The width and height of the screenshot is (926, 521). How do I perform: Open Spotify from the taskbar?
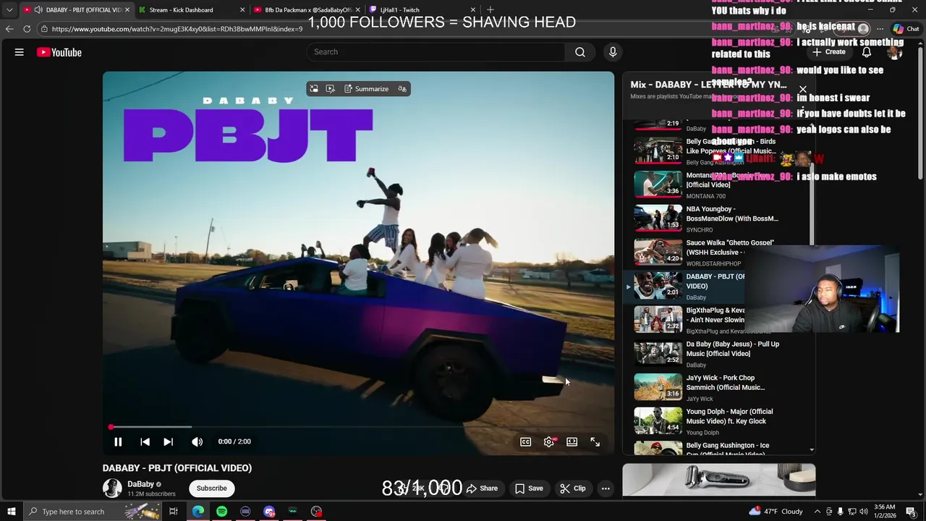point(221,512)
